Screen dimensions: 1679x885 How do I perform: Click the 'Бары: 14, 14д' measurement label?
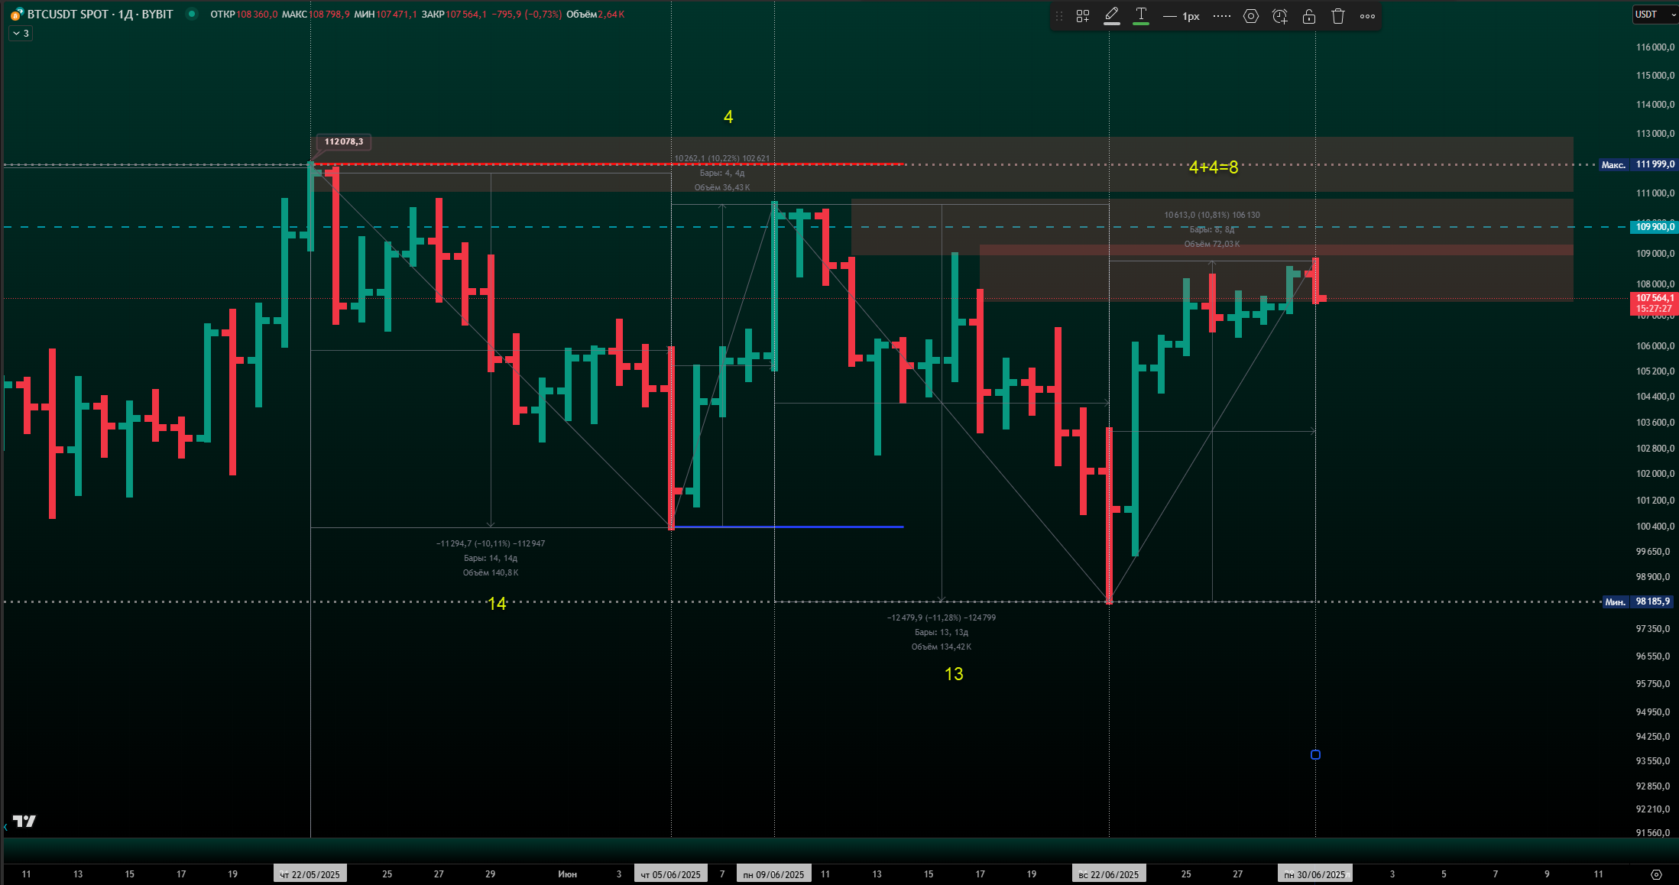point(491,559)
